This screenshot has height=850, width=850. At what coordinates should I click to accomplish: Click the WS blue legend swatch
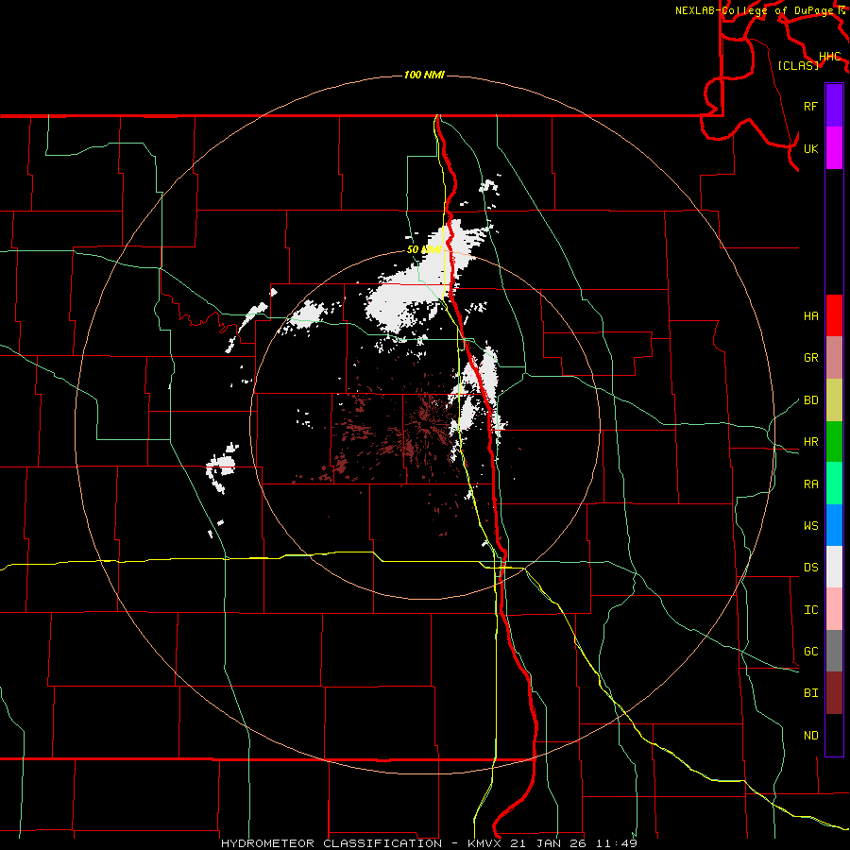pos(834,525)
